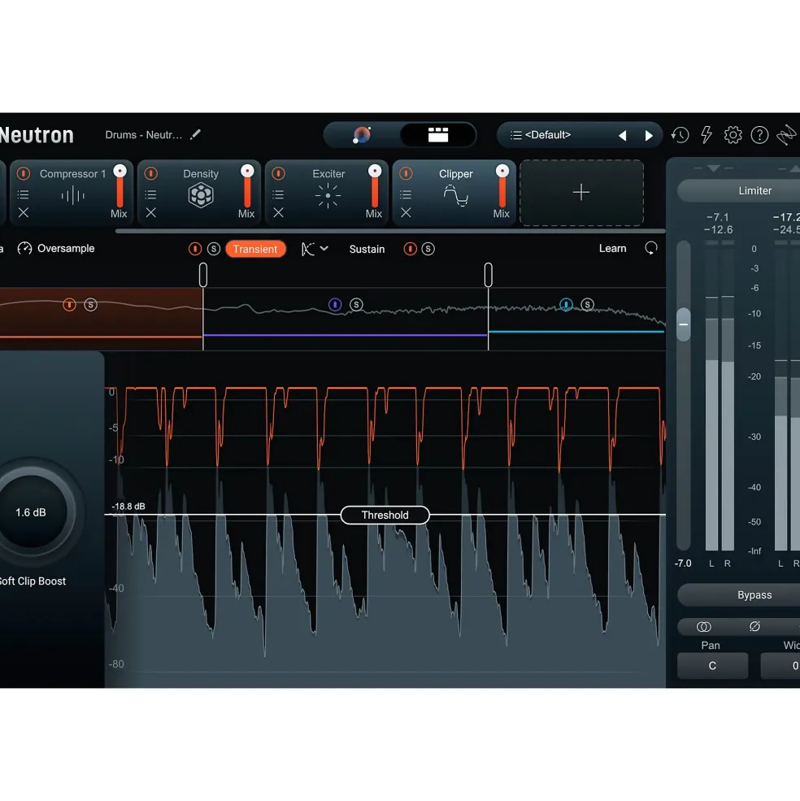800x801 pixels.
Task: Open the Assistant view orb icon
Action: click(x=362, y=135)
